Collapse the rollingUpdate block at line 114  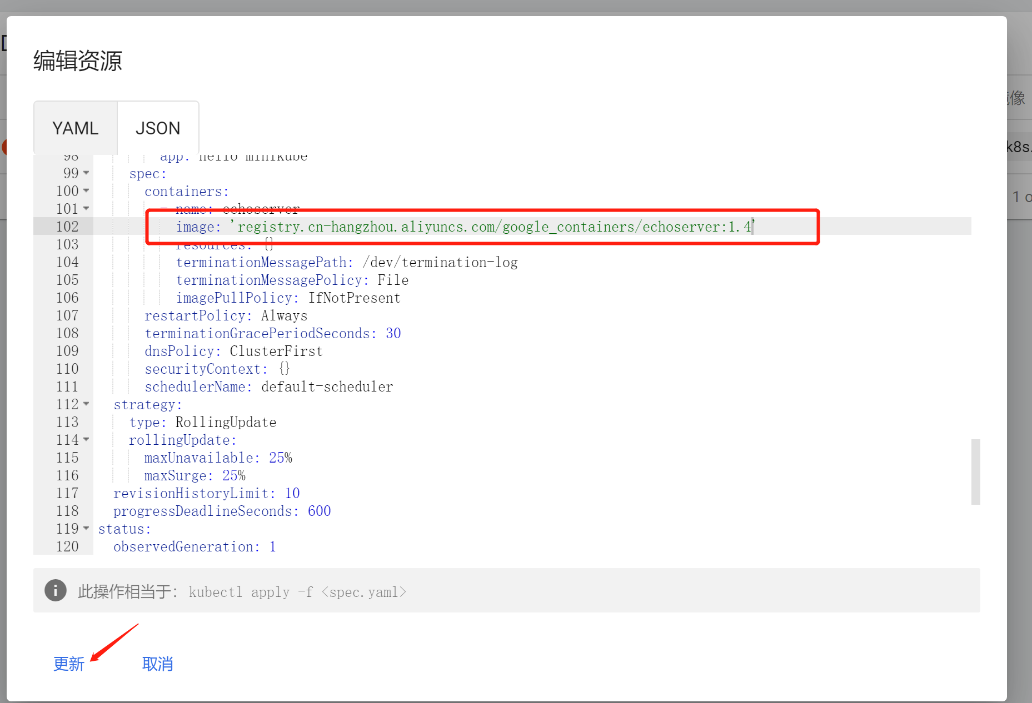click(x=86, y=439)
